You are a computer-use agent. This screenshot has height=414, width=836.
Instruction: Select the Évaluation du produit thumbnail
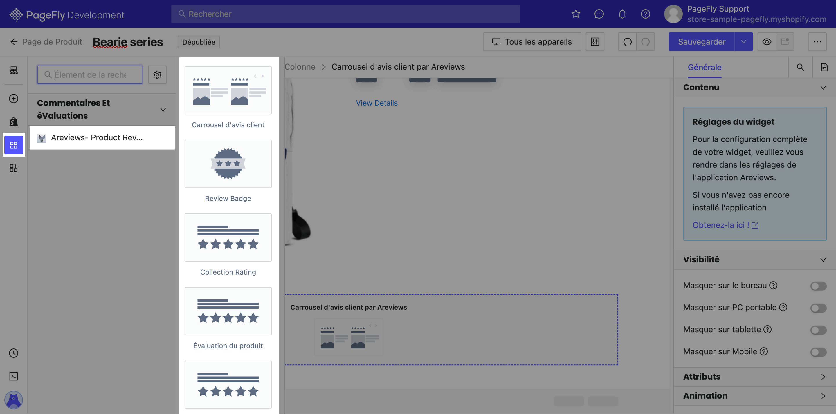point(228,311)
